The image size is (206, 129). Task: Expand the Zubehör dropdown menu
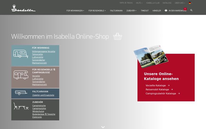pos(131,11)
